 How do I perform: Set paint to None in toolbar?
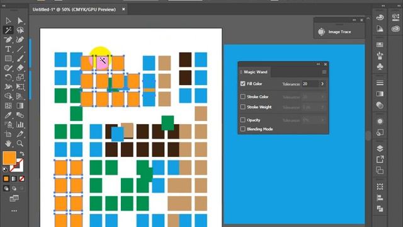[x=22, y=178]
